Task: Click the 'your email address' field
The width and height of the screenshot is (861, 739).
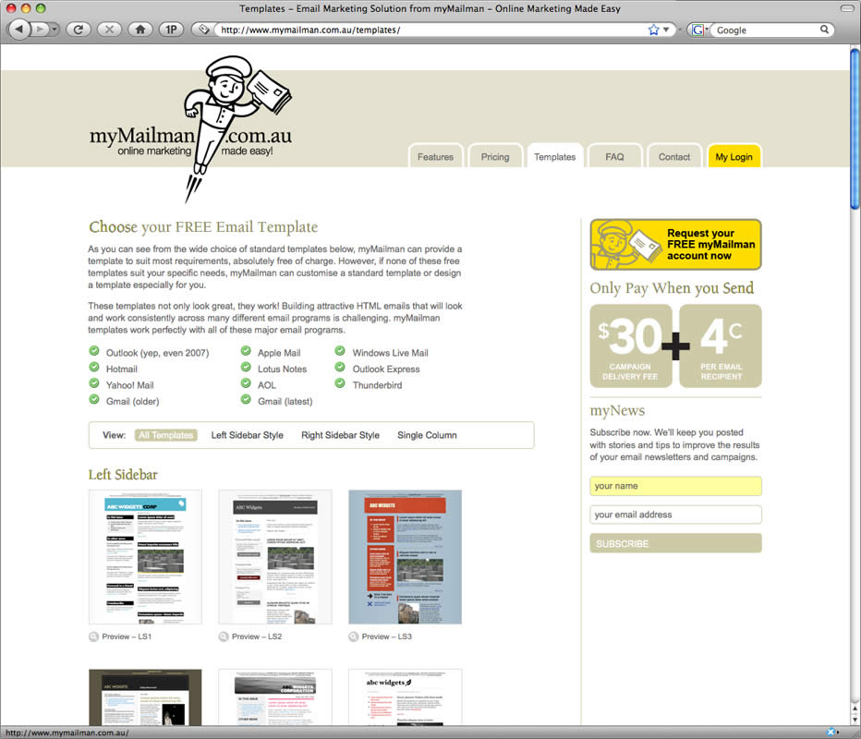Action: [x=675, y=515]
